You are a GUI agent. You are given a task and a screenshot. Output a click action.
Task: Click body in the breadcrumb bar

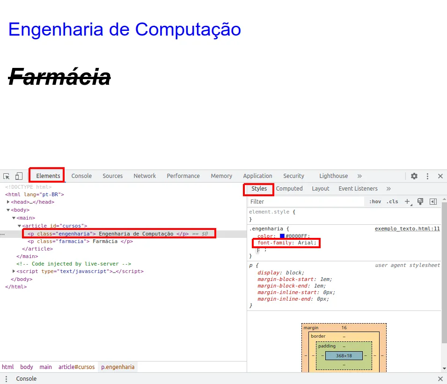tap(27, 367)
